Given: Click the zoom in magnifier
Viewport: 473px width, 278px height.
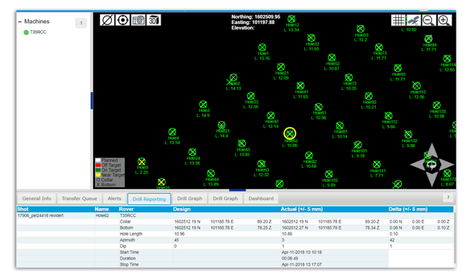Looking at the screenshot, I should [444, 20].
